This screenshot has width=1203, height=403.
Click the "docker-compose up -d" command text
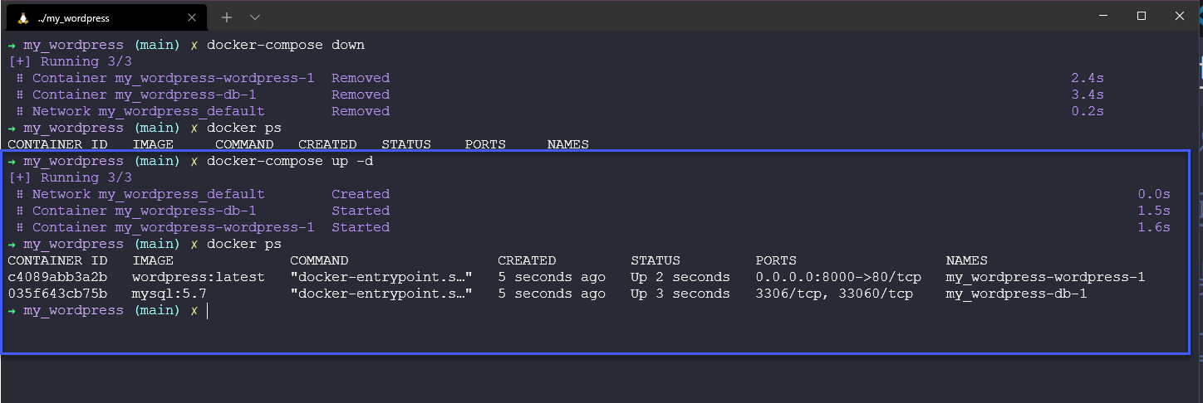coord(290,161)
